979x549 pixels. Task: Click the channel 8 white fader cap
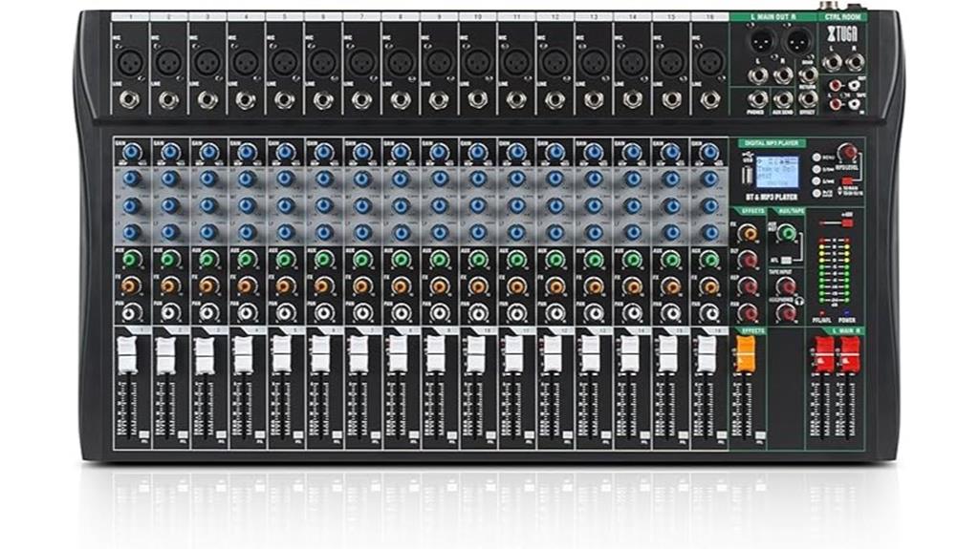(x=397, y=355)
